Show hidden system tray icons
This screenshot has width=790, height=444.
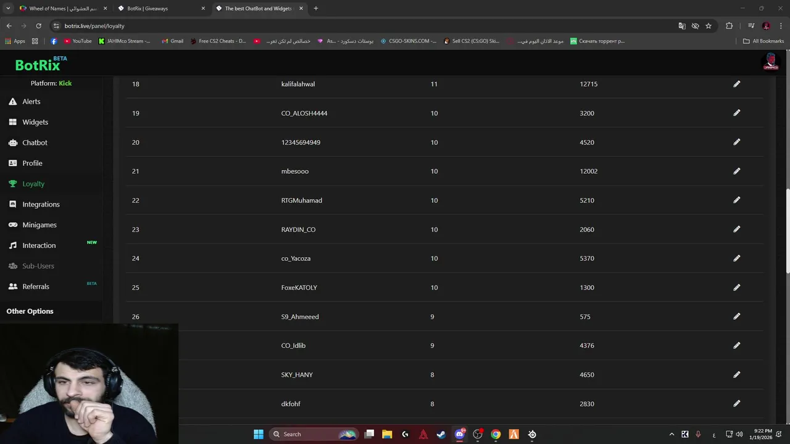671,434
